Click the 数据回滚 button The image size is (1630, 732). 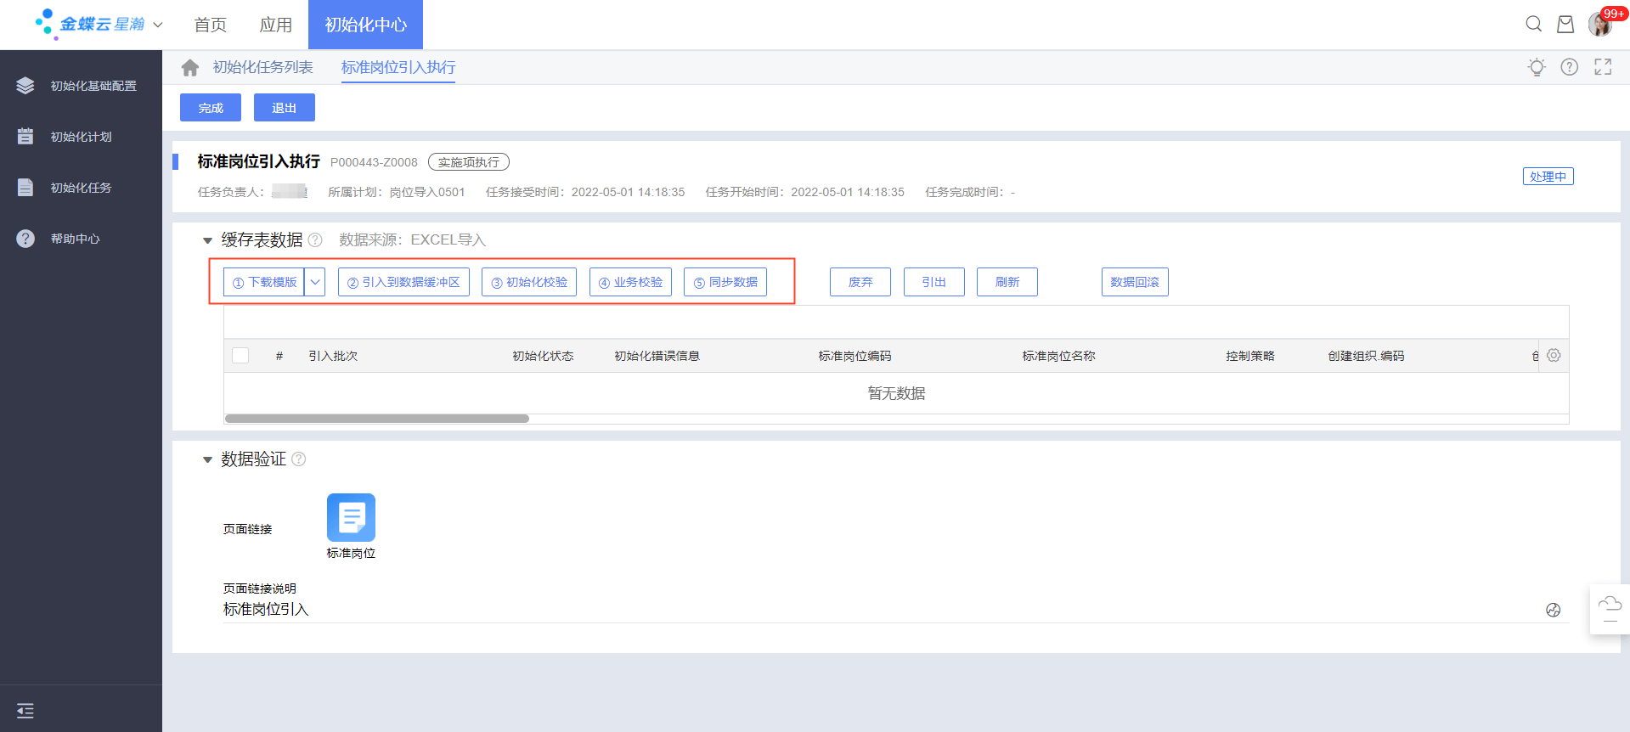click(1134, 282)
